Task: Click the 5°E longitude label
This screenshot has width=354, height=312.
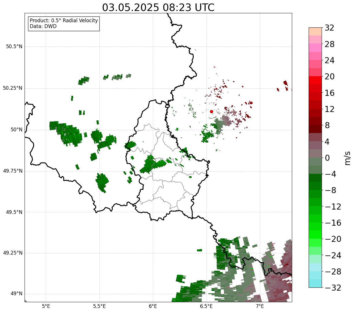Action: coord(46,306)
